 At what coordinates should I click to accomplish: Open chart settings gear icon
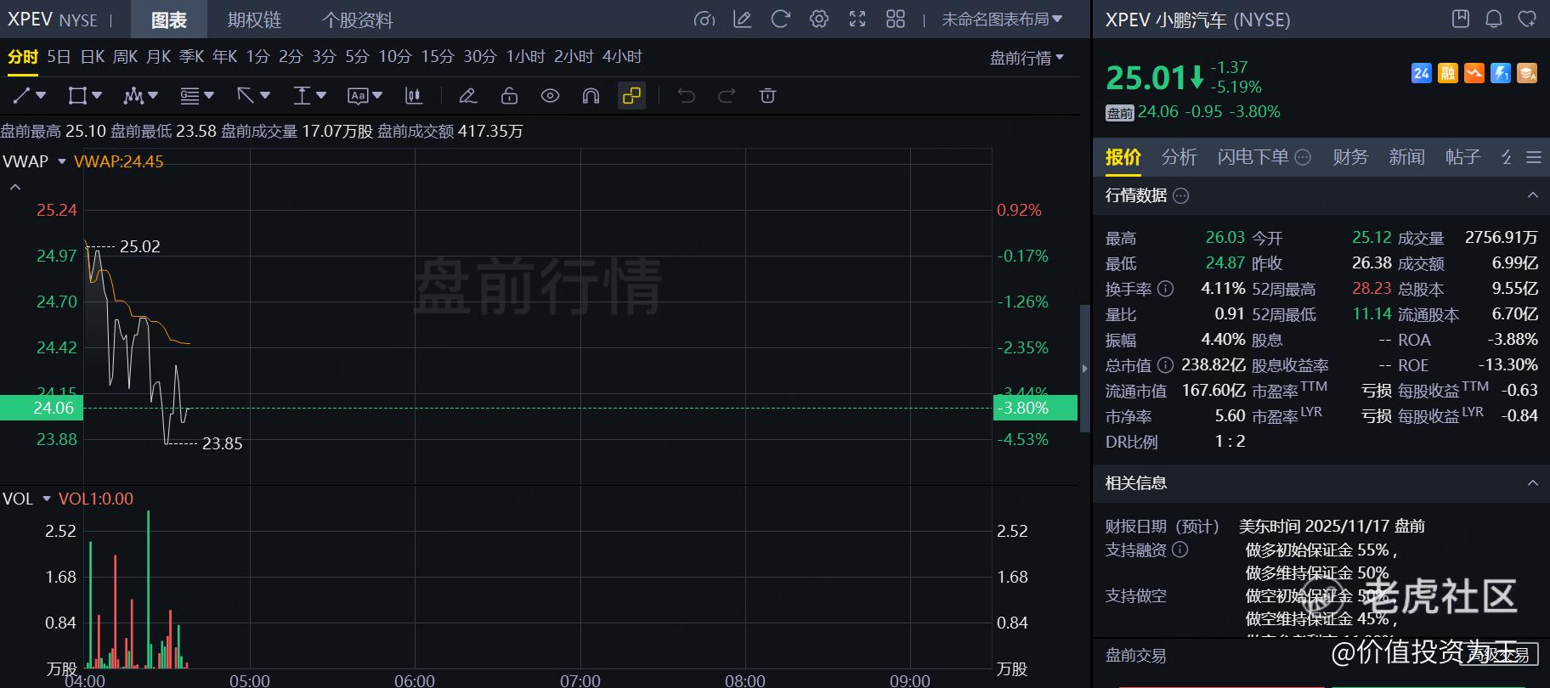pyautogui.click(x=818, y=20)
